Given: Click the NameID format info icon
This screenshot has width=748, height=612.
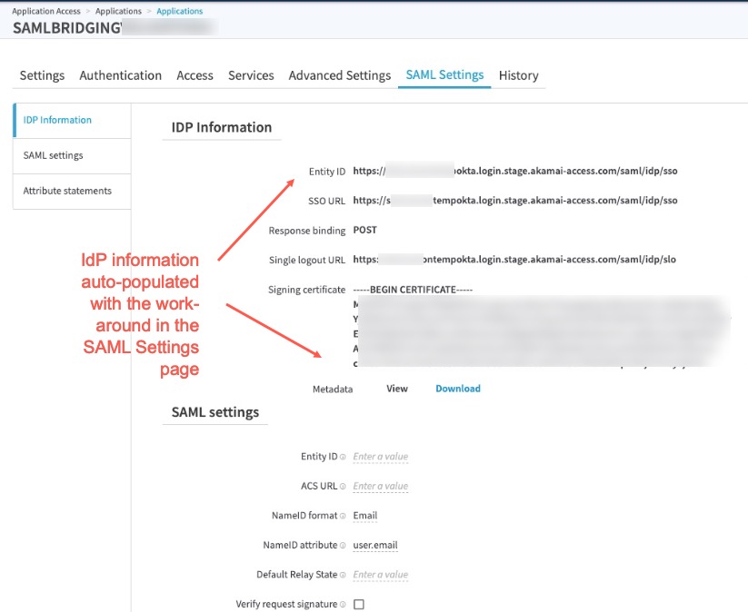Looking at the screenshot, I should tap(343, 516).
